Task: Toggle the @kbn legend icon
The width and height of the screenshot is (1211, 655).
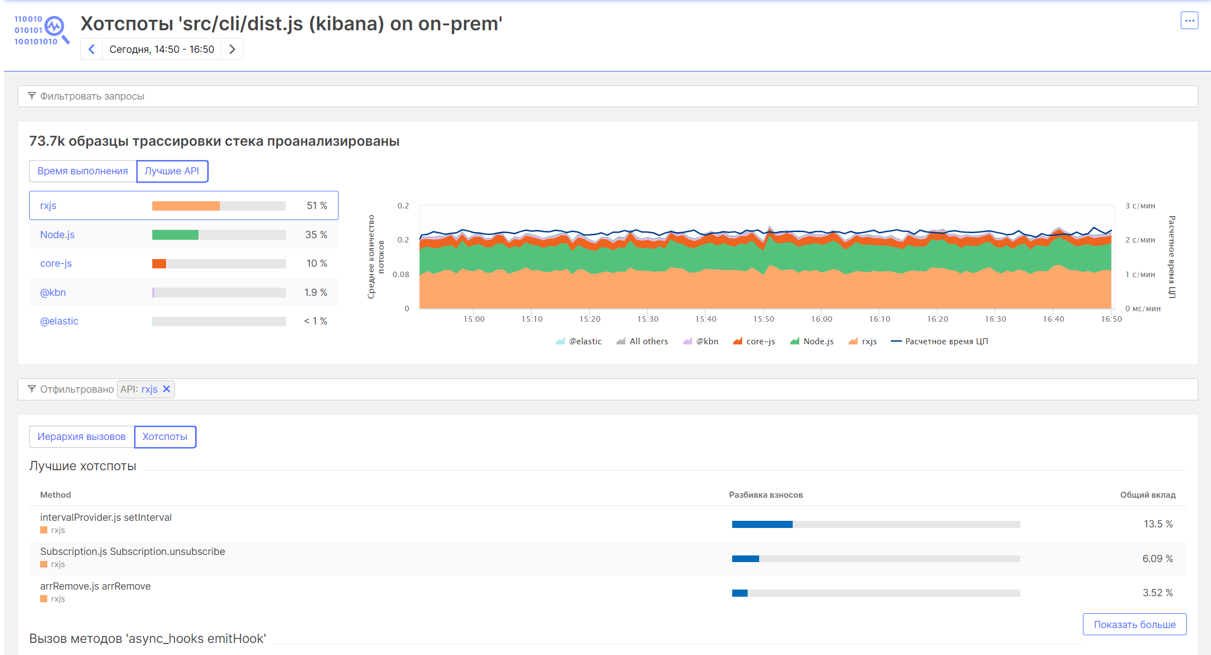Action: 687,342
